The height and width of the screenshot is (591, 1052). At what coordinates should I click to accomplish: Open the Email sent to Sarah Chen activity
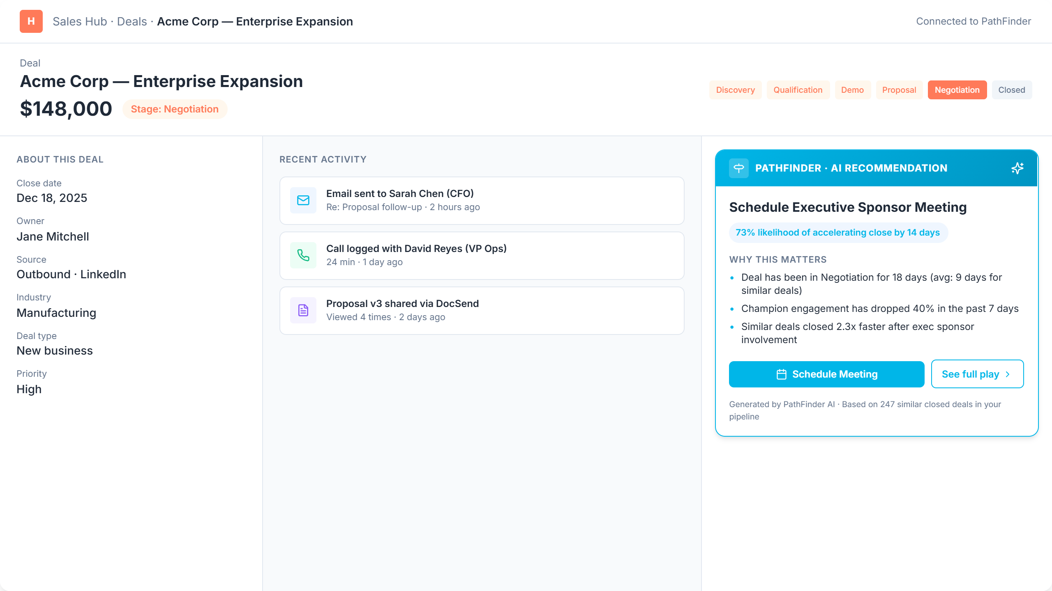[482, 201]
